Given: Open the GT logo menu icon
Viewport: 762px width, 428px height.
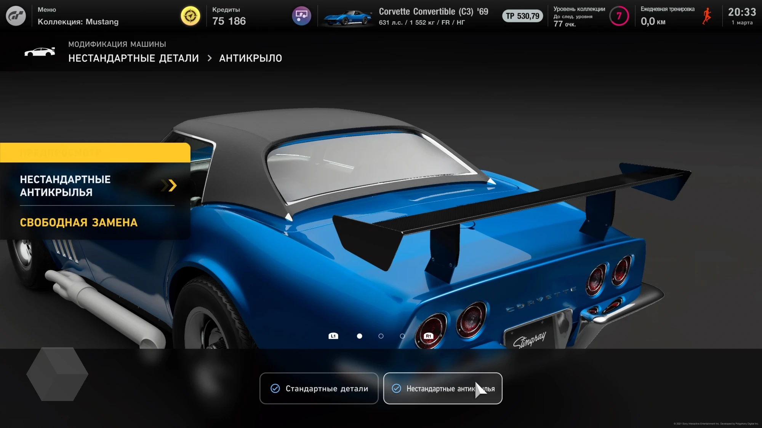Looking at the screenshot, I should (16, 16).
